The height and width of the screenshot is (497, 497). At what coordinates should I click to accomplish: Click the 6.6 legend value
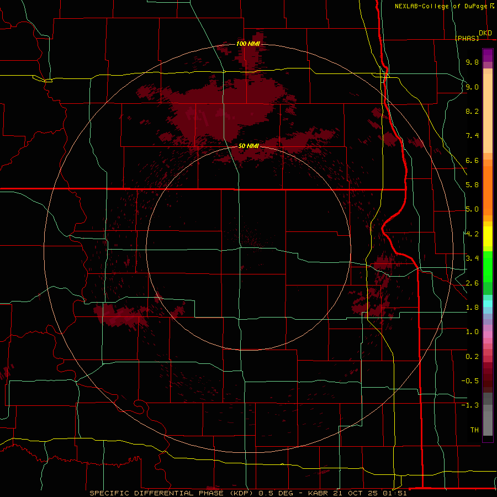coord(472,160)
